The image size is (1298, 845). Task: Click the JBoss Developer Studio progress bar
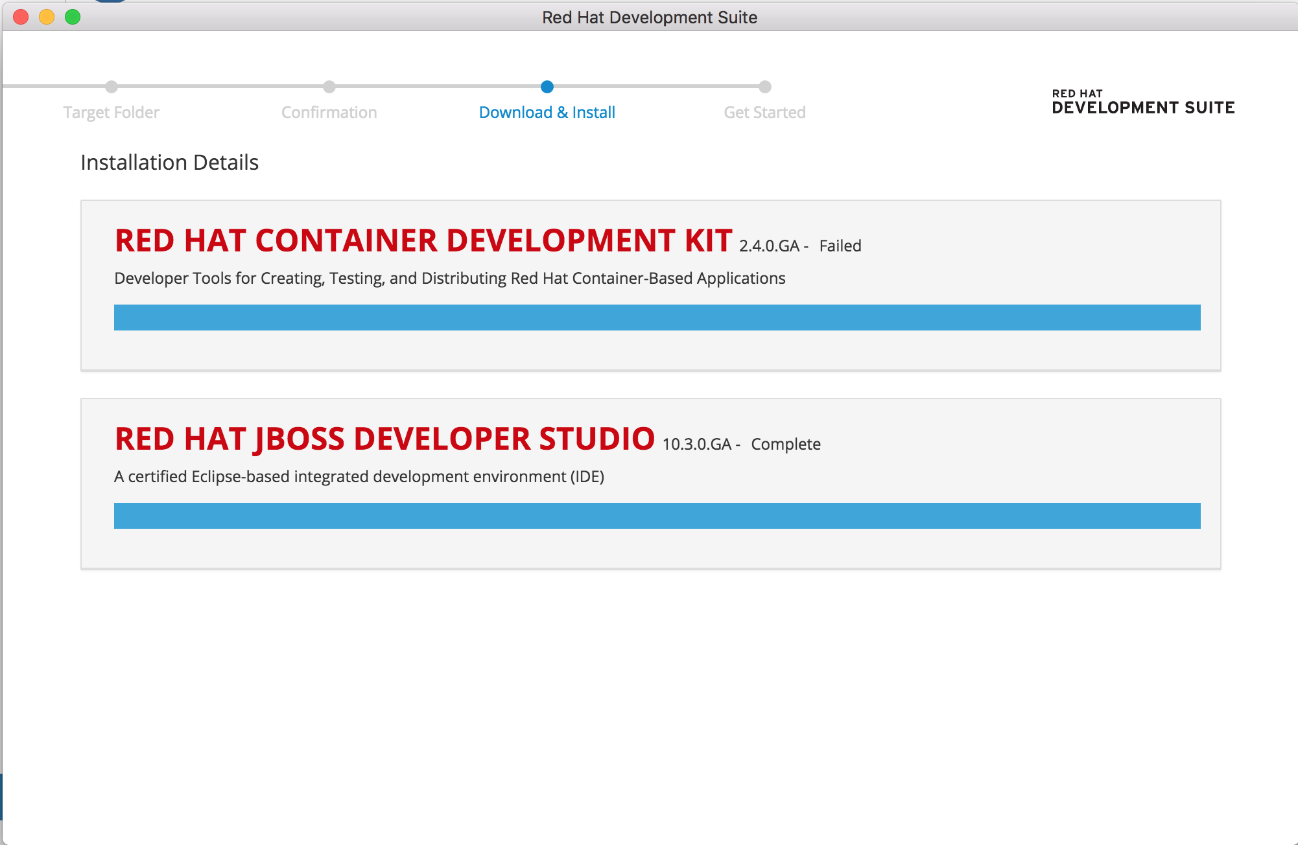[x=657, y=516]
